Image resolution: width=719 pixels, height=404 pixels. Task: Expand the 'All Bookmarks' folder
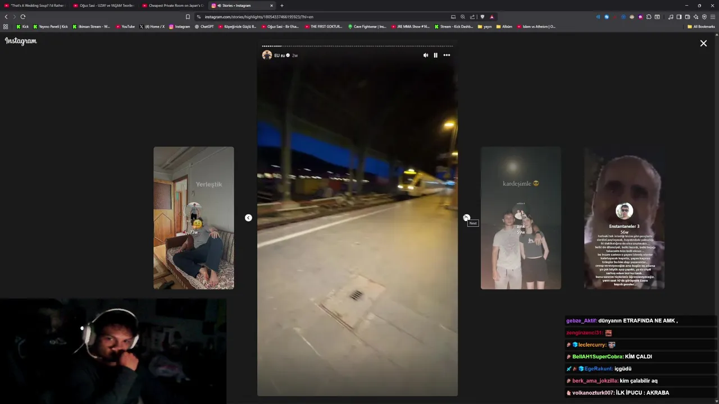[701, 26]
